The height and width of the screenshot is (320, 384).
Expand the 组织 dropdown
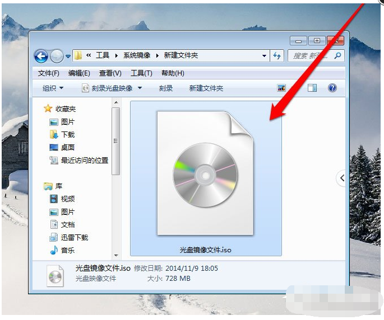coord(53,88)
